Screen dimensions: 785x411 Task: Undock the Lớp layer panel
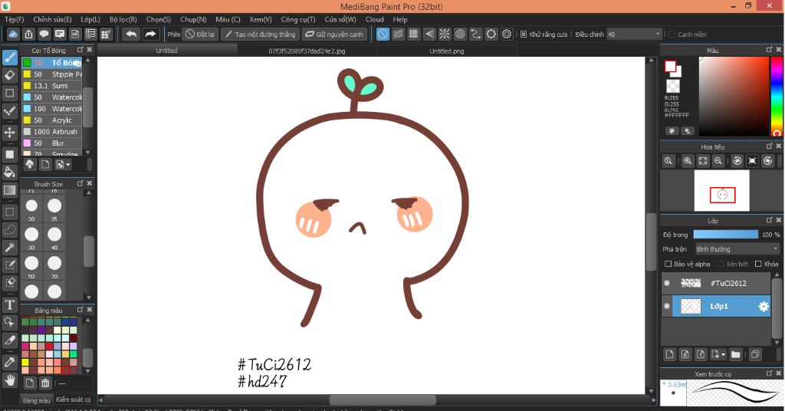(x=770, y=220)
